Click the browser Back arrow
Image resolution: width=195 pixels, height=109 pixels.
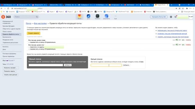[x=2, y=8]
